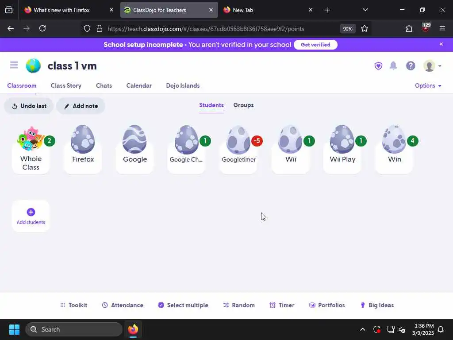Click the Add students plus tile
453x340 pixels.
coord(31,216)
